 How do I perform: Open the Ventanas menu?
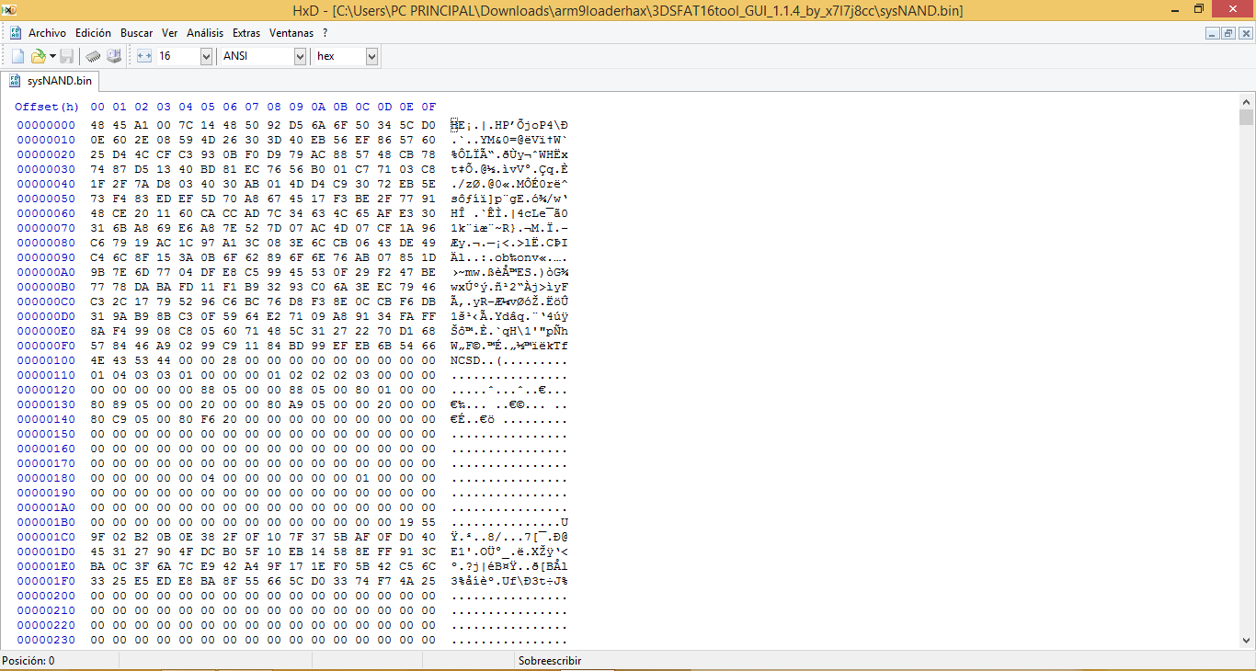291,32
